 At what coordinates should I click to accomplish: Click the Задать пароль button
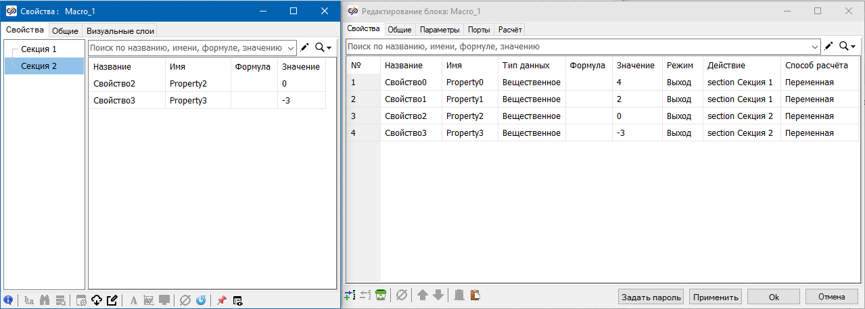[651, 296]
